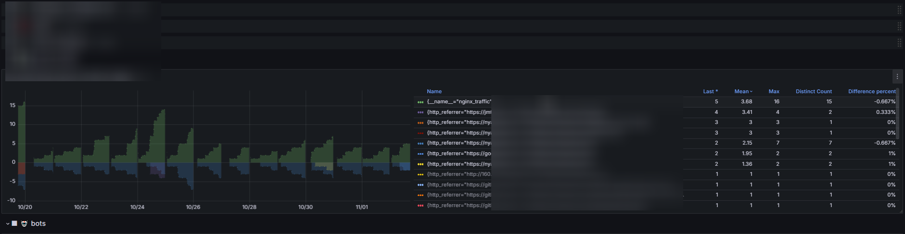Click the topmost row drag handle icon
The height and width of the screenshot is (234, 905).
pos(899,10)
